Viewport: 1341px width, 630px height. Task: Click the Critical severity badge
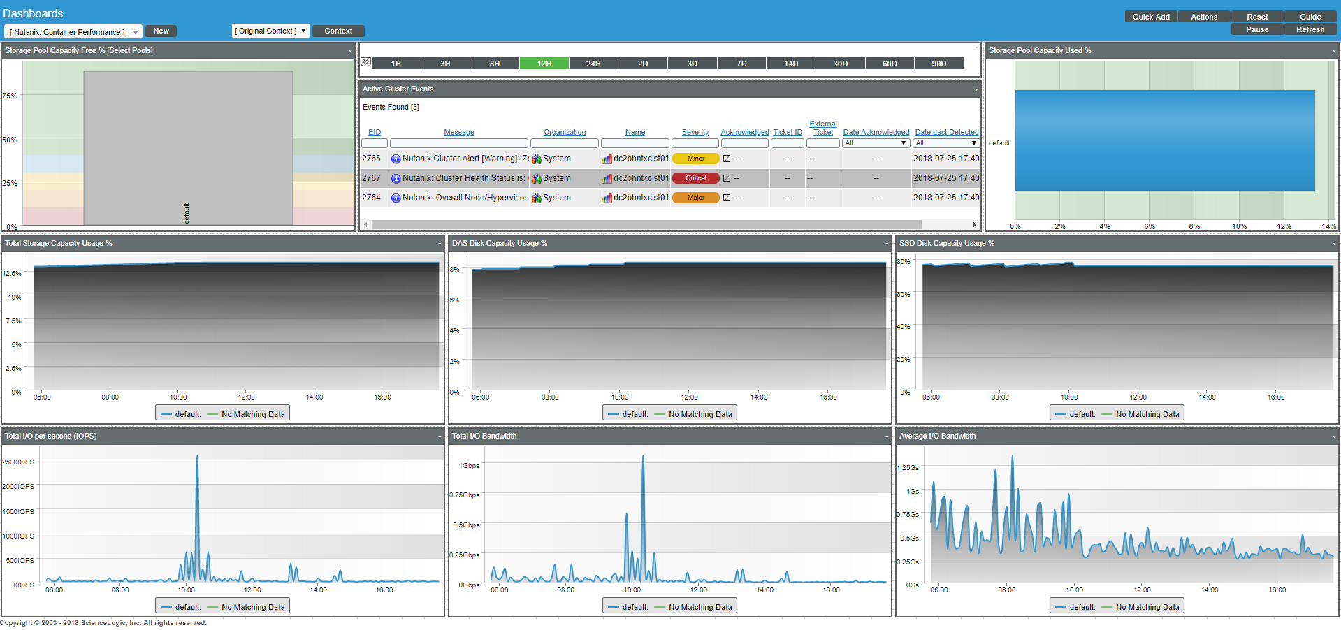coord(696,178)
